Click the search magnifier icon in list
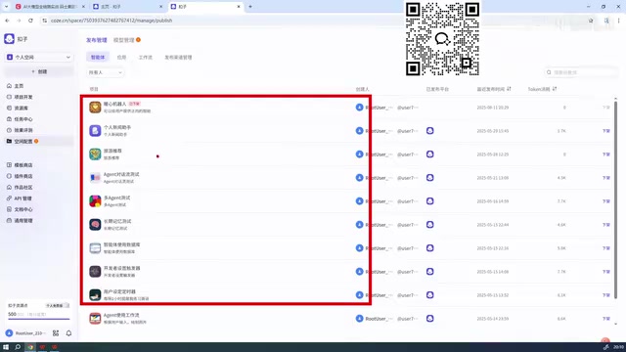This screenshot has width=626, height=352. (549, 72)
